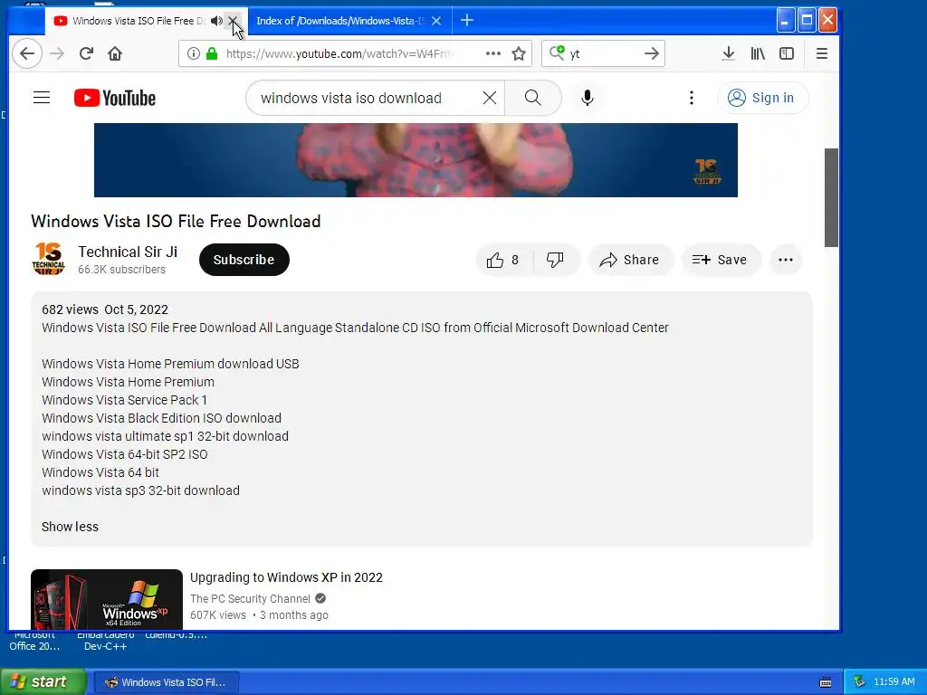Search with your voice microphone button
The height and width of the screenshot is (695, 927).
pyautogui.click(x=587, y=98)
